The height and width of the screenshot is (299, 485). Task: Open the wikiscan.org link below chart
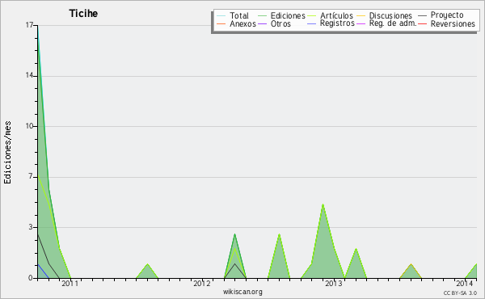tap(242, 292)
